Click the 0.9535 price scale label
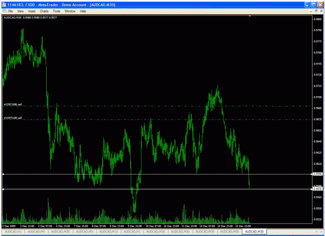 click(318, 219)
